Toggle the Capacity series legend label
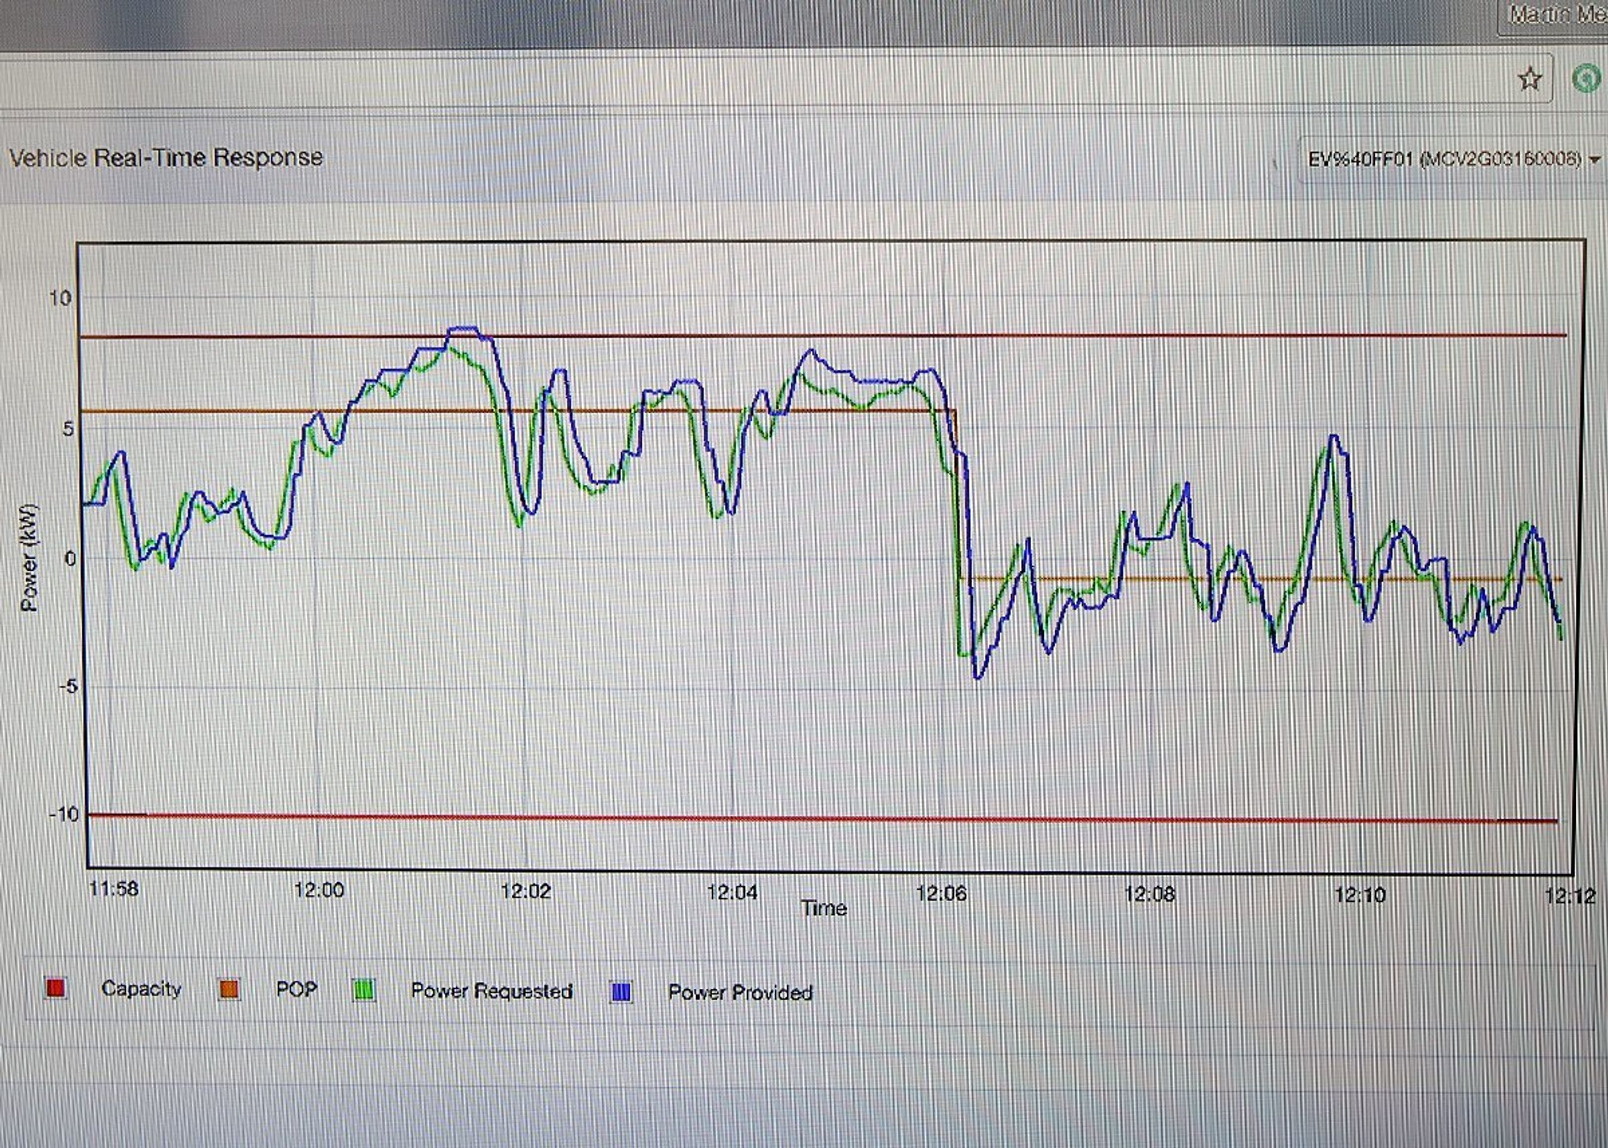Image resolution: width=1608 pixels, height=1148 pixels. point(141,988)
